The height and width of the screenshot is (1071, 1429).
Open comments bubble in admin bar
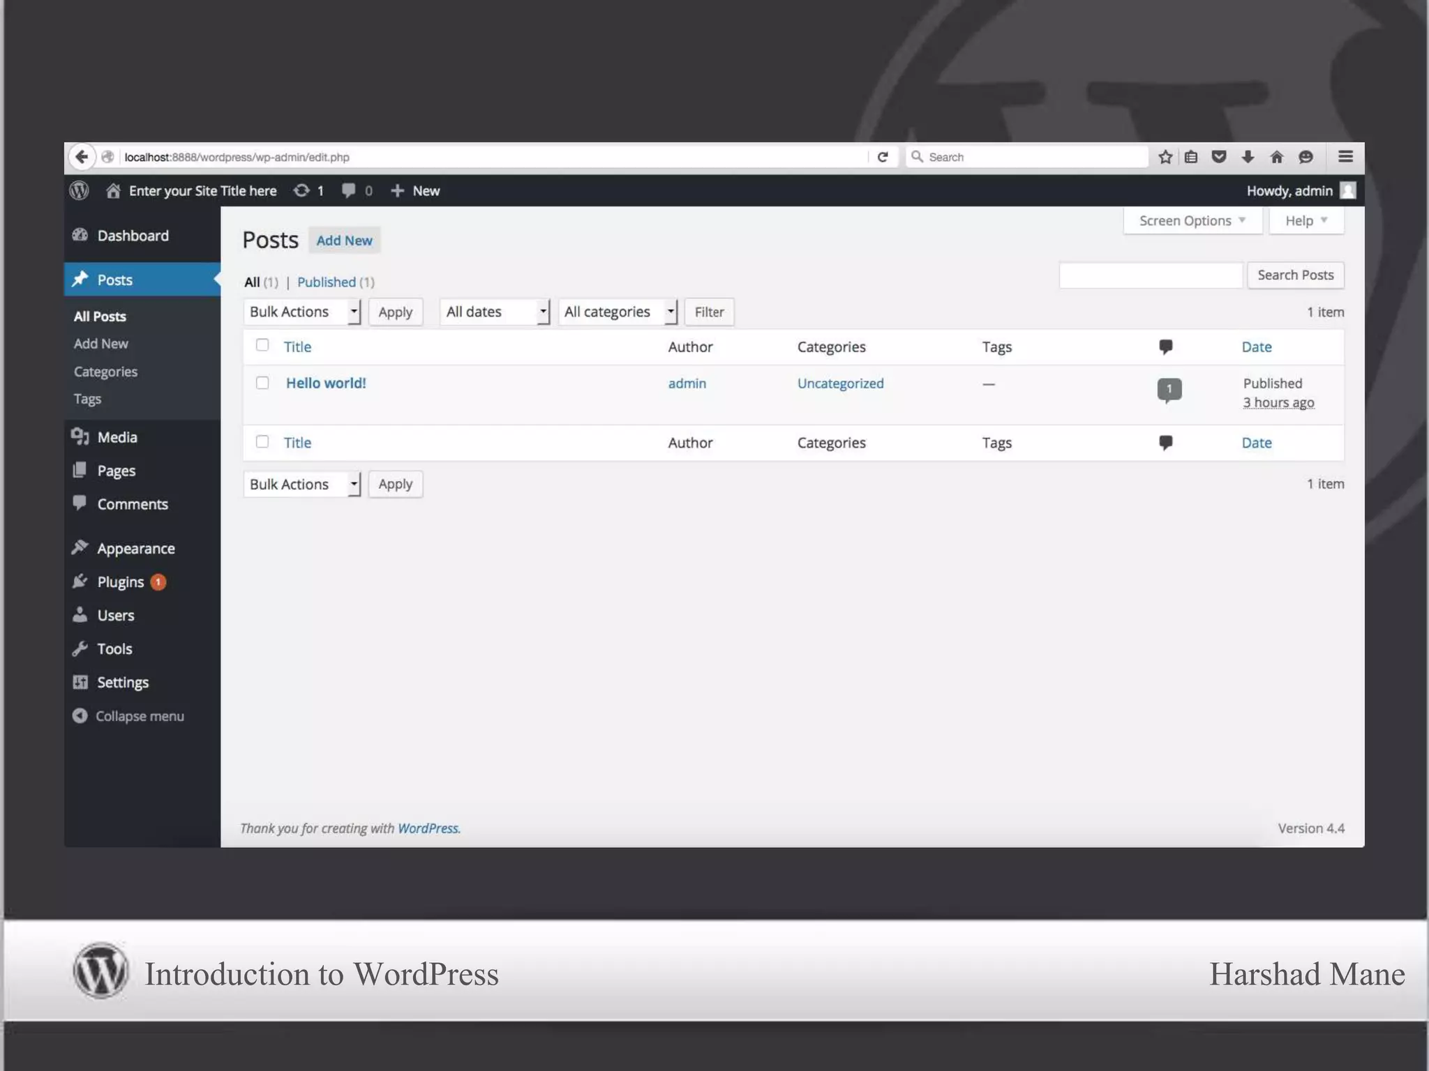tap(357, 190)
